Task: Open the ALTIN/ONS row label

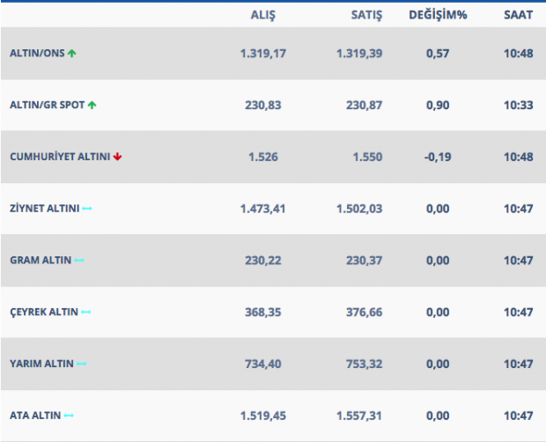Action: [37, 54]
